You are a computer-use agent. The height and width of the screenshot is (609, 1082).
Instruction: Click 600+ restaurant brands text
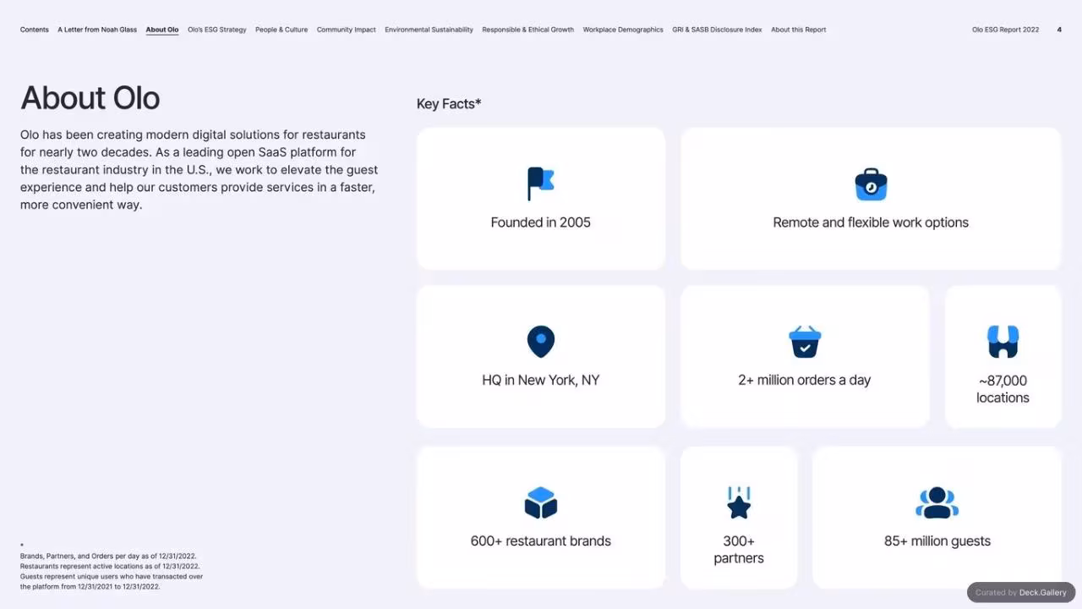[541, 541]
